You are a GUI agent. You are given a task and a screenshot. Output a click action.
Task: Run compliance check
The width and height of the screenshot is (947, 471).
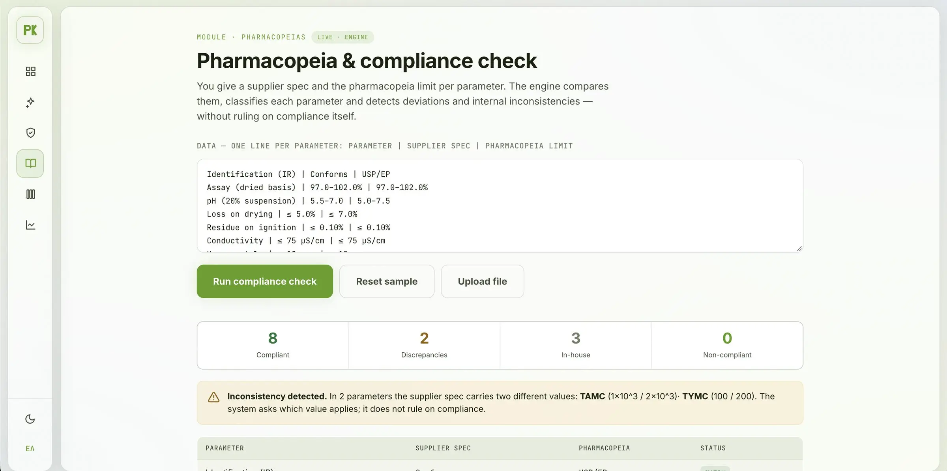(265, 281)
